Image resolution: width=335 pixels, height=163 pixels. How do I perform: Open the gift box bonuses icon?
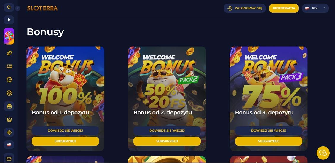(x=9, y=106)
